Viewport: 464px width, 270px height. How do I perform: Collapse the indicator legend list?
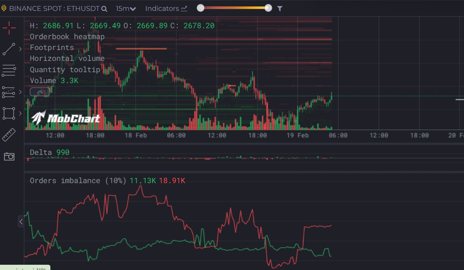click(39, 92)
